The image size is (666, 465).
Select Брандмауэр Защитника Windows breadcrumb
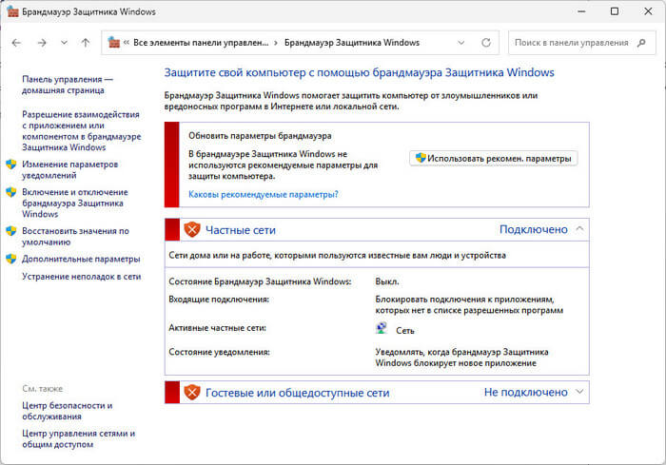[351, 43]
